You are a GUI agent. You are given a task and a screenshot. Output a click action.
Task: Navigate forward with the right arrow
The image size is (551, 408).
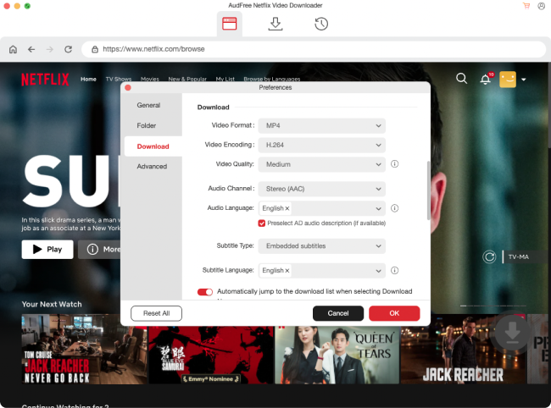(50, 49)
